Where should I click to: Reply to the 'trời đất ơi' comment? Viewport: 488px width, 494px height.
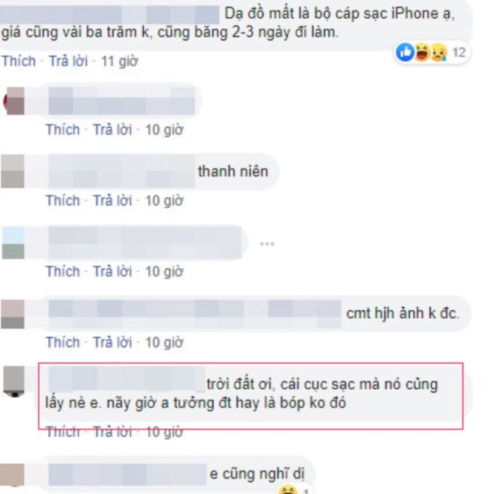coord(112,431)
